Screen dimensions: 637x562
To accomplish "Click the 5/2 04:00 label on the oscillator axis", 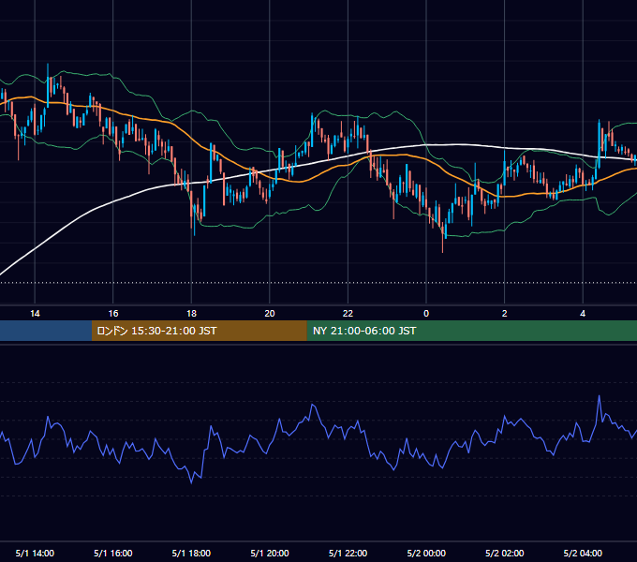I will 583,553.
